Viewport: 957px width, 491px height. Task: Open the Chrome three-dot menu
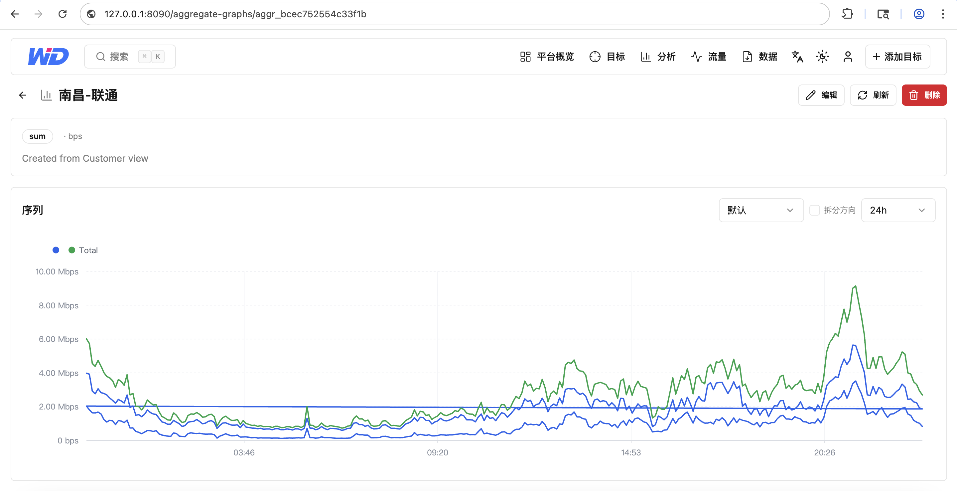pyautogui.click(x=943, y=14)
